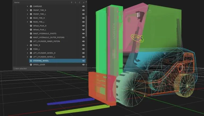Hide REAR_TIRE_R using the eye icon
The width and height of the screenshot is (204, 116).
(83, 18)
